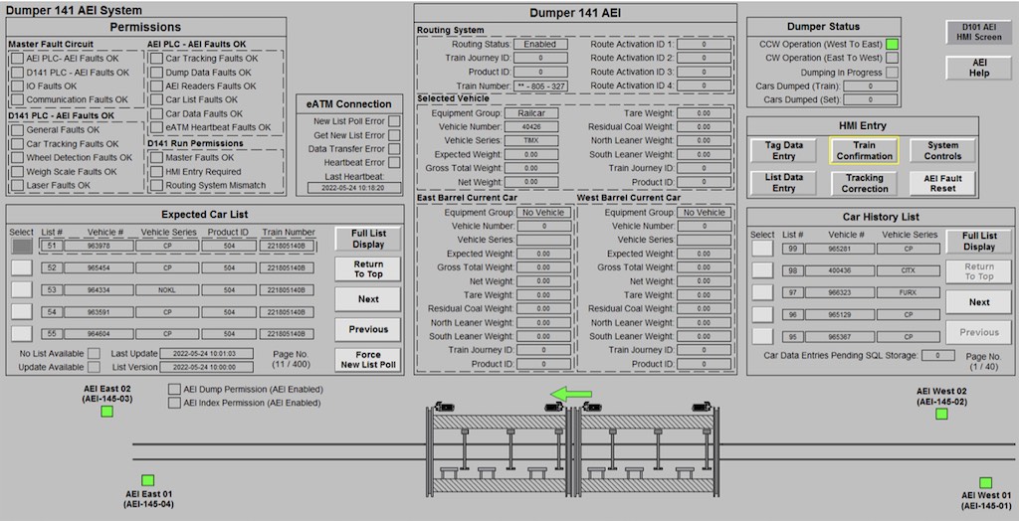The height and width of the screenshot is (521, 1019).
Task: Open Full List Display in Car History List
Action: click(979, 241)
